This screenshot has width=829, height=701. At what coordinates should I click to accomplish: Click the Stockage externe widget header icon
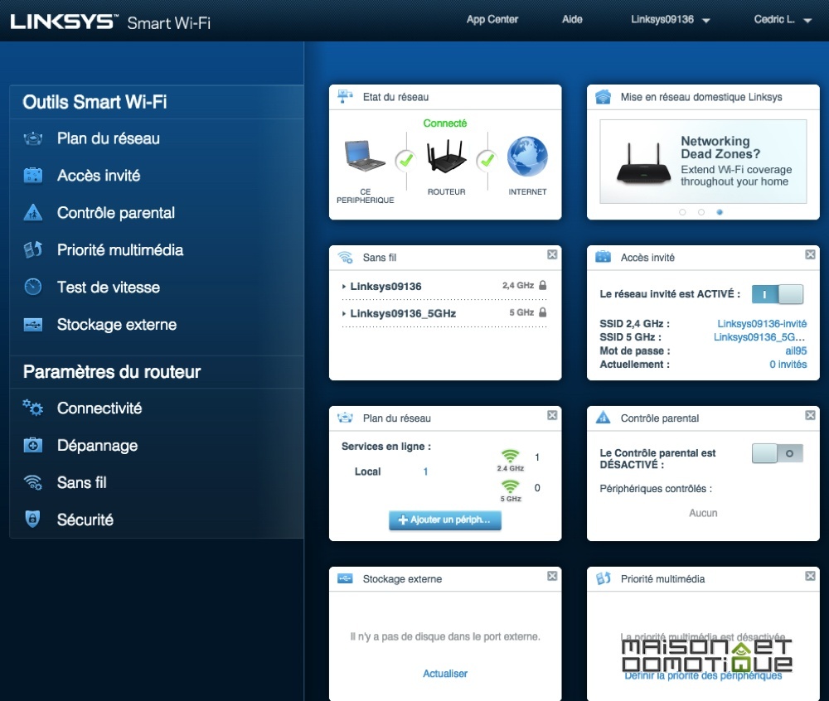pos(345,578)
